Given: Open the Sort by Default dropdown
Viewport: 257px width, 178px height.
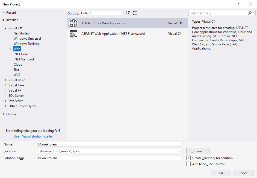Looking at the screenshot, I should pos(102,13).
